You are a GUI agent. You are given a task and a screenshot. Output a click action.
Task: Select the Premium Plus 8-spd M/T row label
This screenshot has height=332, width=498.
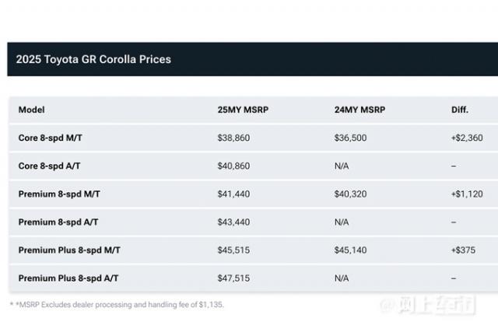tap(69, 250)
